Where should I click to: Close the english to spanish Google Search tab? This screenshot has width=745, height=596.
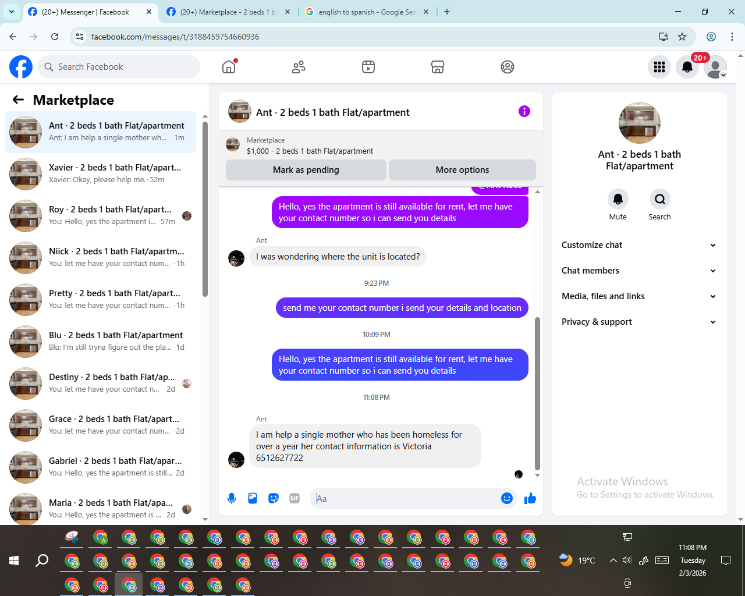pyautogui.click(x=427, y=12)
